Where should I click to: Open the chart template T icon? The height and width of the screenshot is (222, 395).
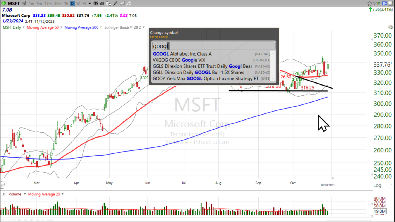96,4
